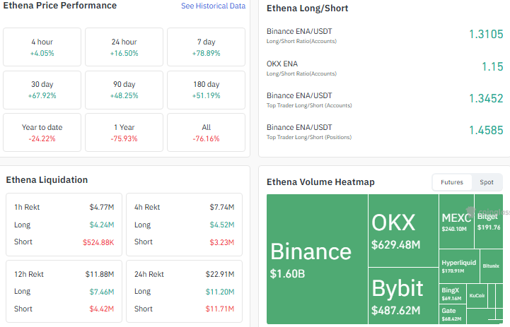Screen dimensions: 510x327
Task: Switch heatmap to Futures tab
Action: coord(452,182)
